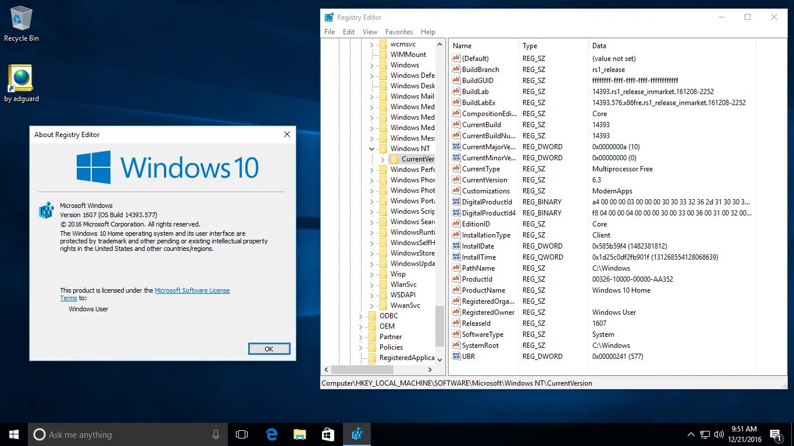The image size is (794, 446).
Task: Click the volume icon in system tray
Action: coord(718,434)
